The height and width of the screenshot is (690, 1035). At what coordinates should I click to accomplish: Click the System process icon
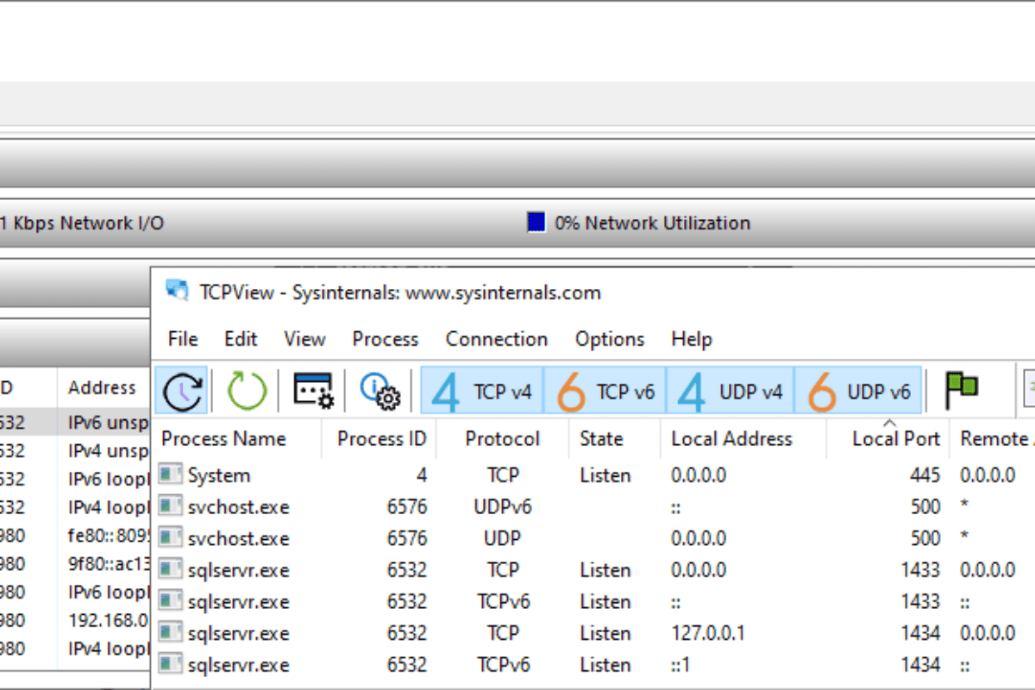pyautogui.click(x=172, y=475)
